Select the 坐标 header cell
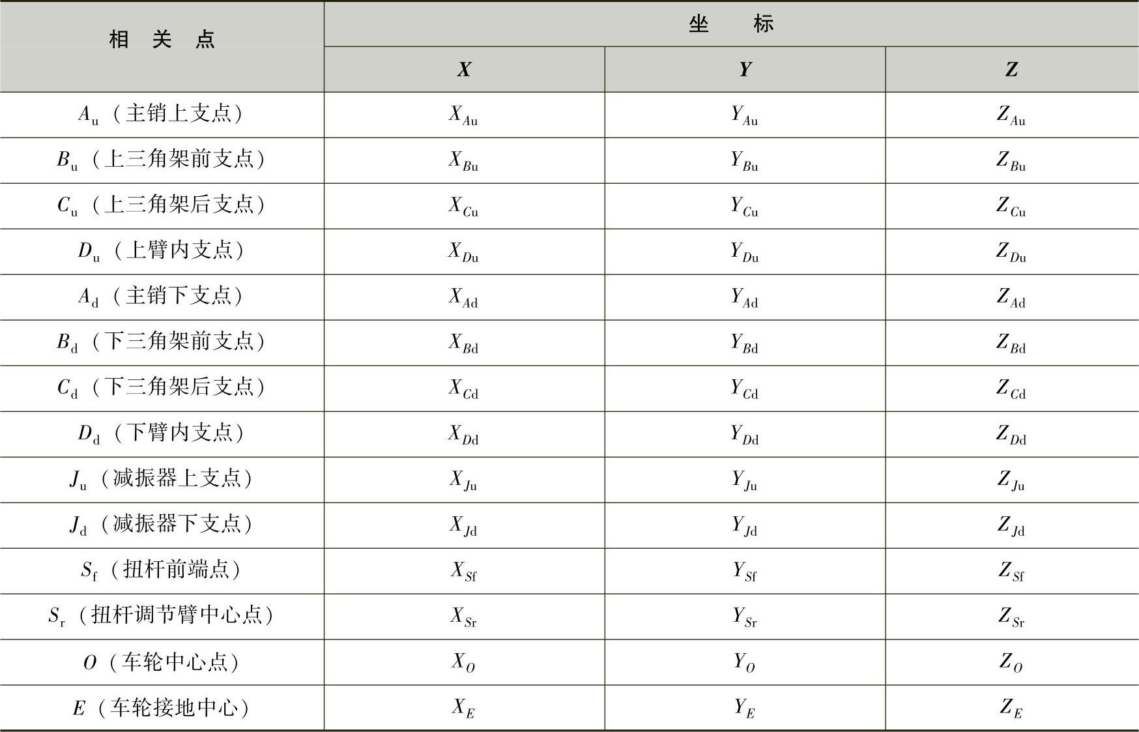The width and height of the screenshot is (1139, 732). click(x=731, y=23)
